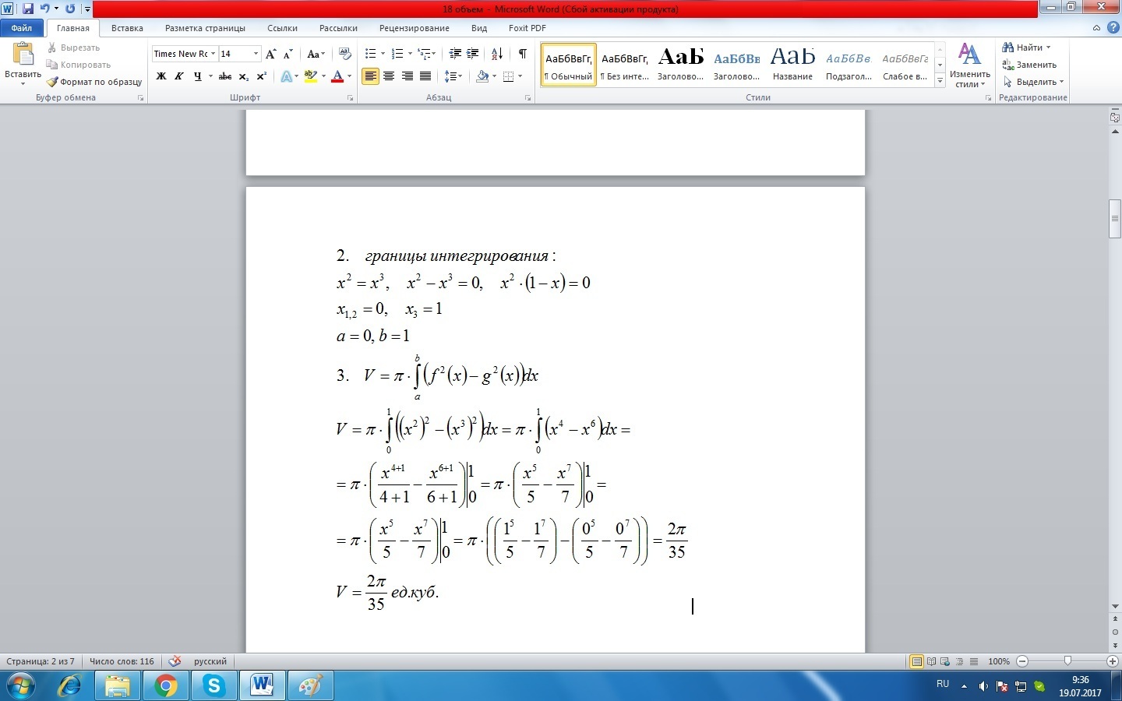1122x701 pixels.
Task: Sort text with the А-Я sort icon
Action: coord(496,54)
